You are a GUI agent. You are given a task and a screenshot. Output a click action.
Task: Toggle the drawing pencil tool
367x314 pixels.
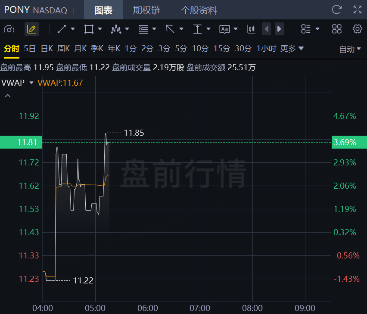31,29
